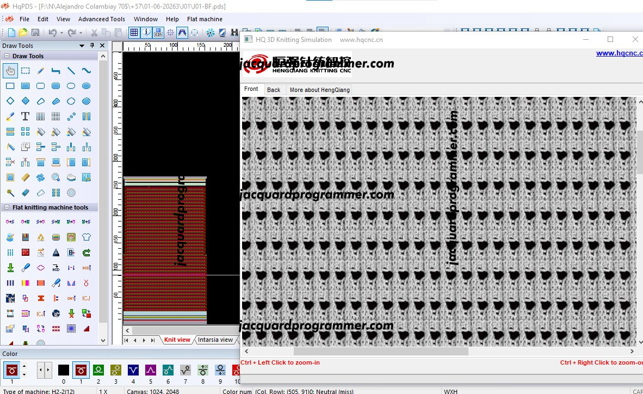Select the green stitch color 2 swatch
Viewport: 643px width, 394px height.
98,370
